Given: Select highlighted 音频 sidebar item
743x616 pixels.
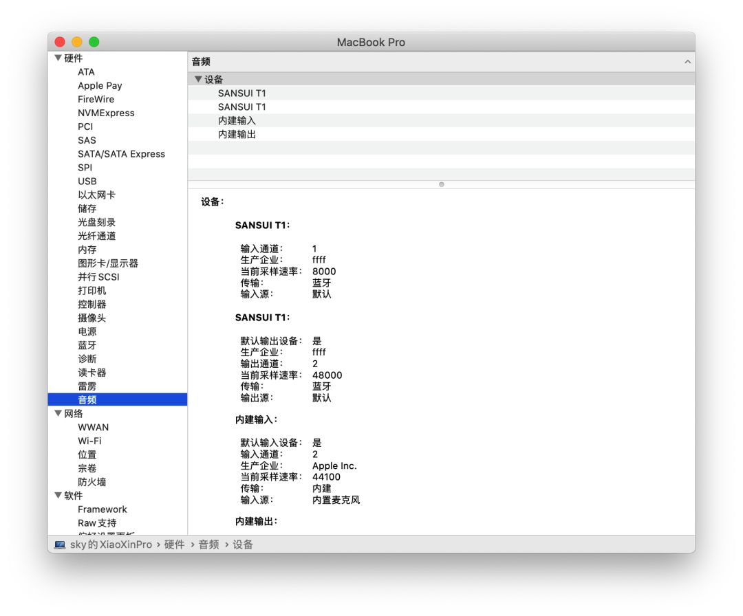Looking at the screenshot, I should 118,399.
